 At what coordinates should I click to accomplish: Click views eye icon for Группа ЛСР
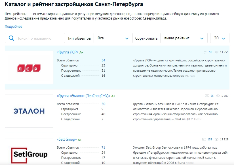coord(217,52)
